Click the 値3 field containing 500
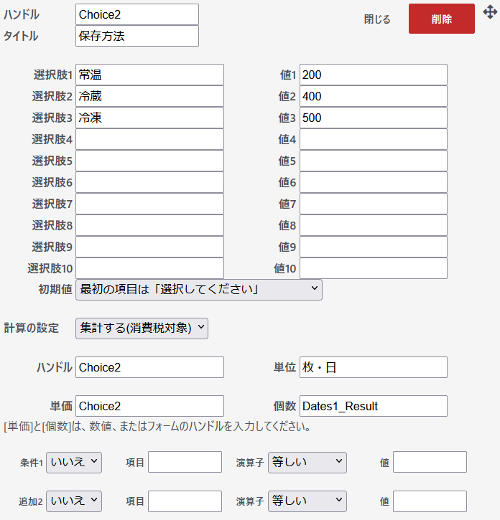Viewport: 500px width, 520px height. pyautogui.click(x=374, y=118)
